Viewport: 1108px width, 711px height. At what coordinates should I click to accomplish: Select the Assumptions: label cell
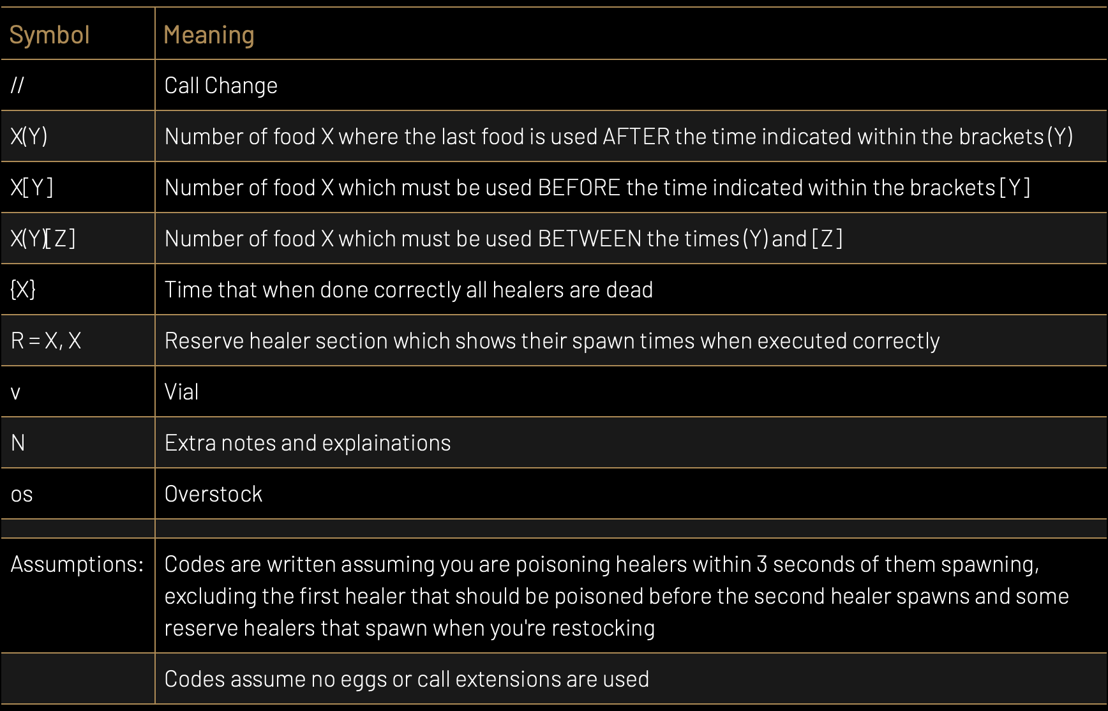[x=77, y=564]
